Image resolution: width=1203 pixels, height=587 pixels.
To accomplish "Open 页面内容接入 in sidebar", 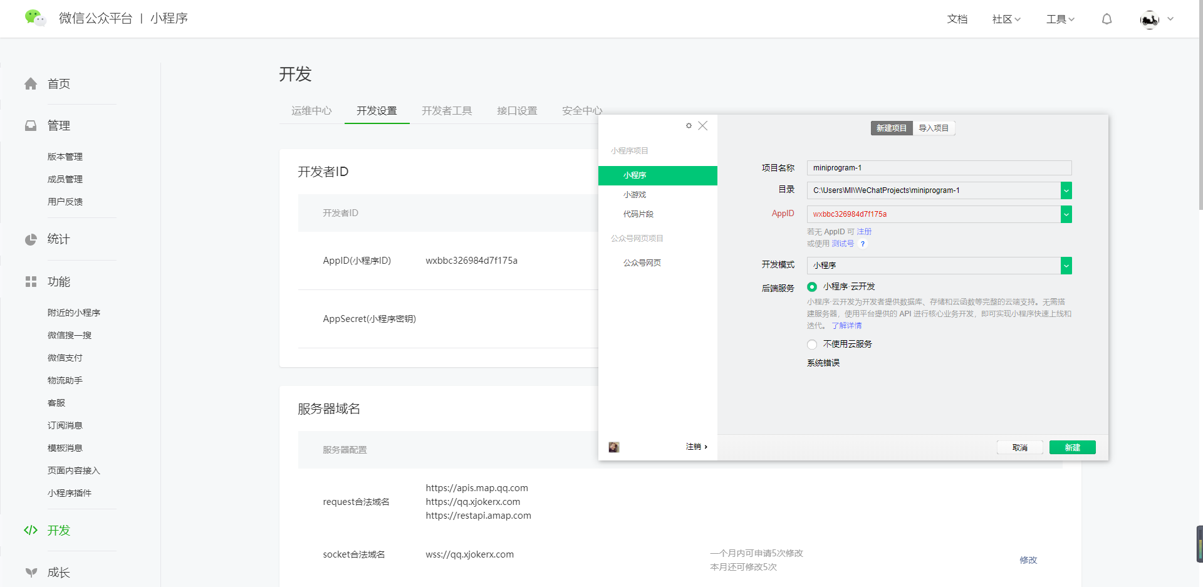I will click(x=74, y=470).
